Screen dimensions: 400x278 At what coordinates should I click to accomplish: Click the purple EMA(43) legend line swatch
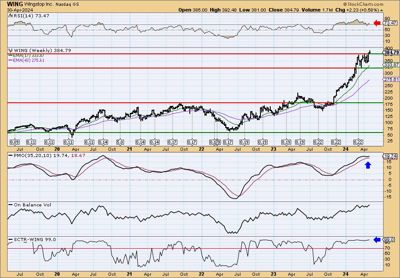coord(11,60)
